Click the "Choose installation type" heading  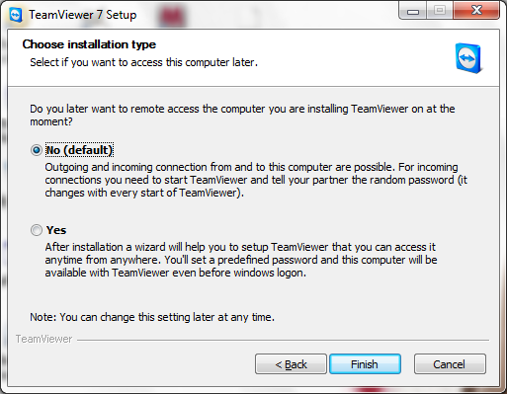click(89, 44)
